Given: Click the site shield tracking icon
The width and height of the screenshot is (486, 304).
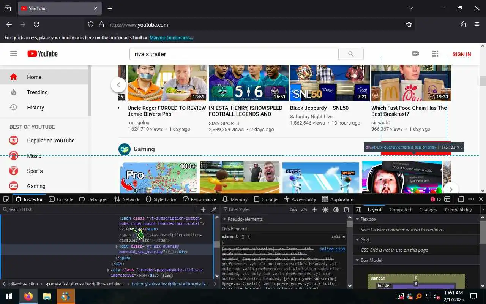Looking at the screenshot, I should [91, 25].
